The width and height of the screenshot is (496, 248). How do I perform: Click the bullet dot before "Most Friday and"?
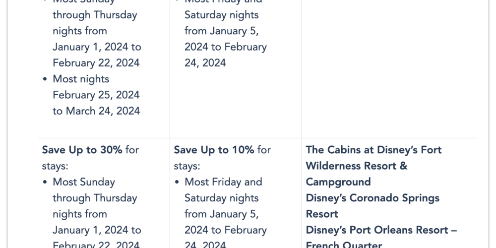177,183
